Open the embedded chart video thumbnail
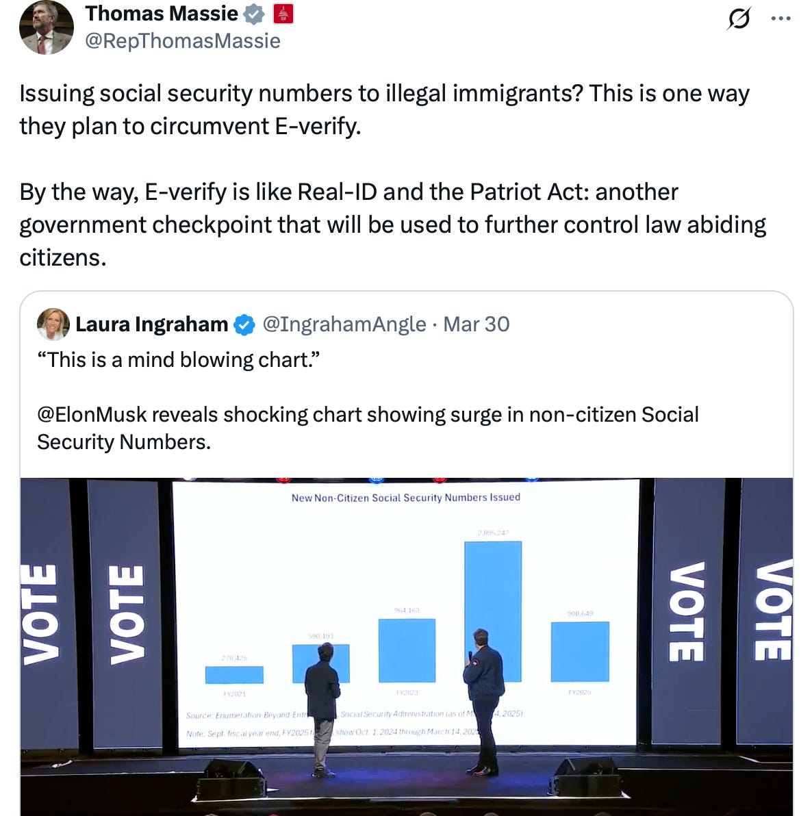 (407, 647)
